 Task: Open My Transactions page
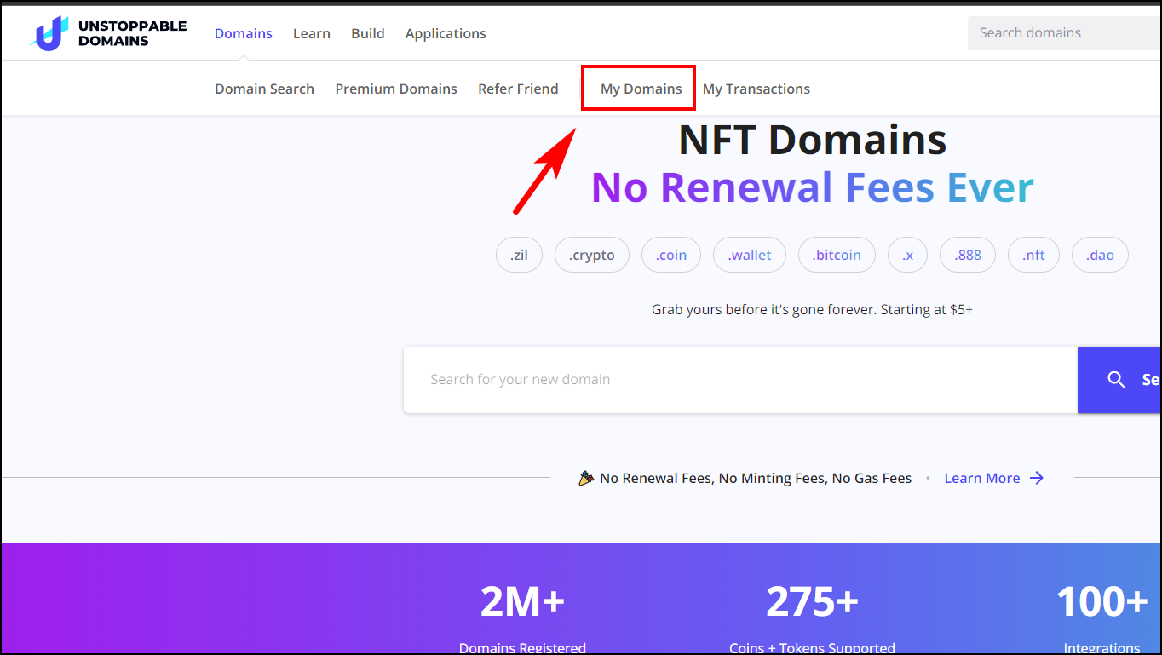pyautogui.click(x=756, y=89)
